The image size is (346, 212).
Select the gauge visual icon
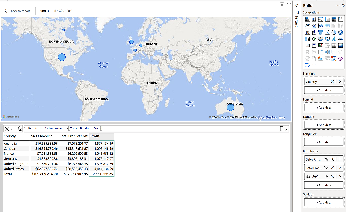click(341, 39)
